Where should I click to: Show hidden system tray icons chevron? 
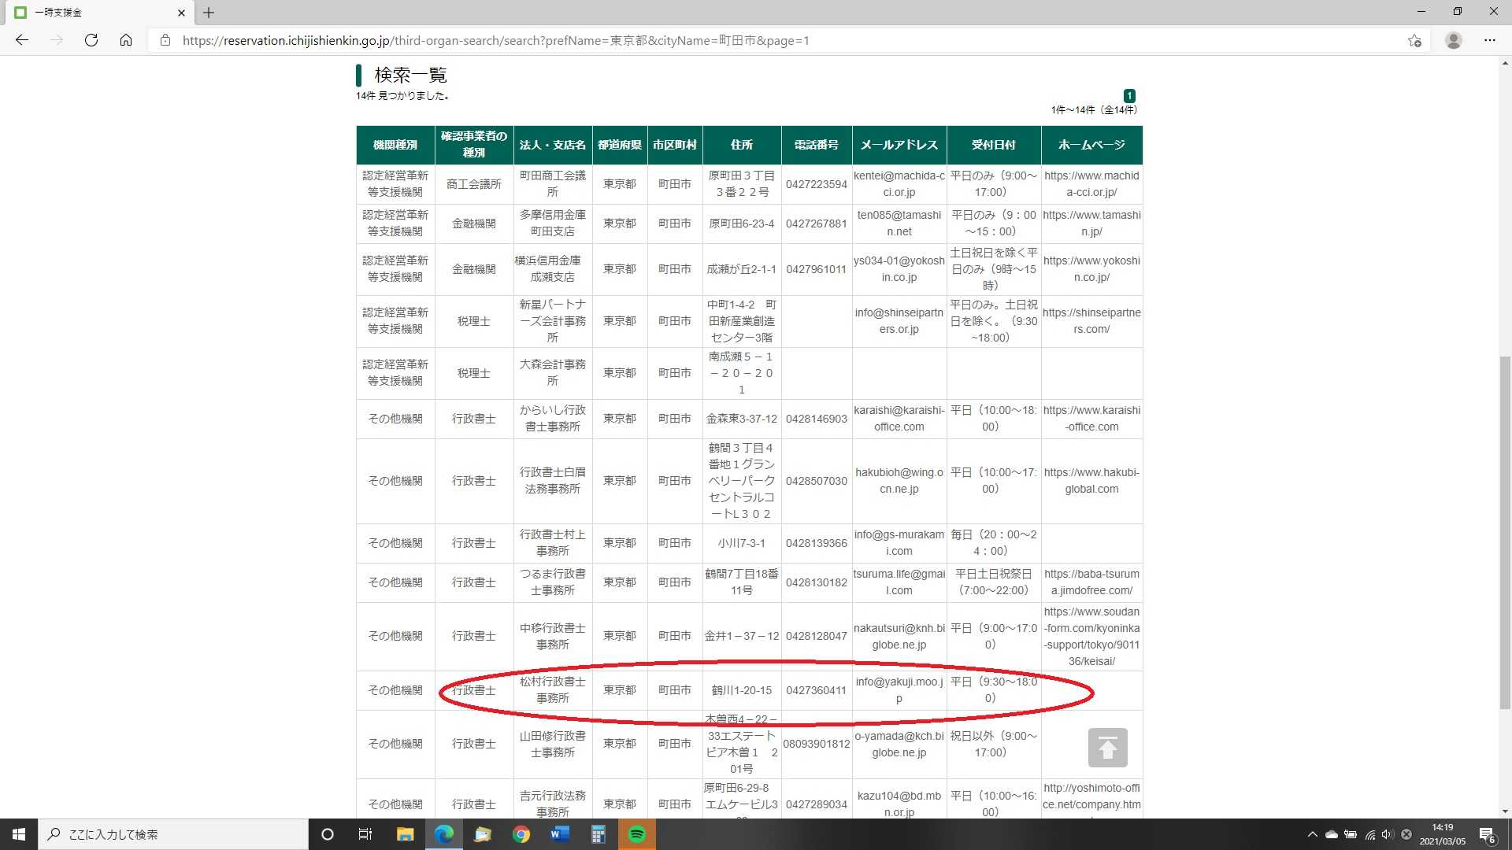pyautogui.click(x=1312, y=834)
